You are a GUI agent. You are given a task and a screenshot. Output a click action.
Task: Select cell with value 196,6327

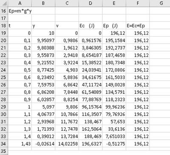(x=91, y=144)
